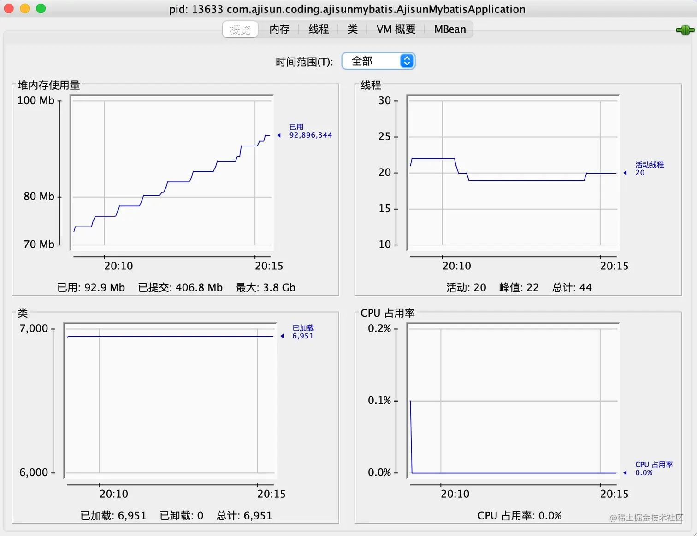697x536 pixels.
Task: Click the 堆内存使用量 panel title
Action: tap(49, 85)
